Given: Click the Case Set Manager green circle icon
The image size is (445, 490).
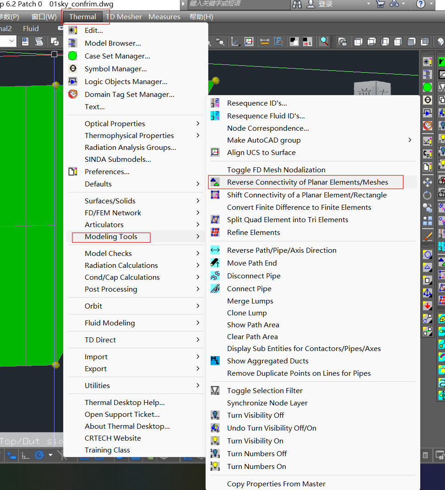Looking at the screenshot, I should click(x=73, y=56).
